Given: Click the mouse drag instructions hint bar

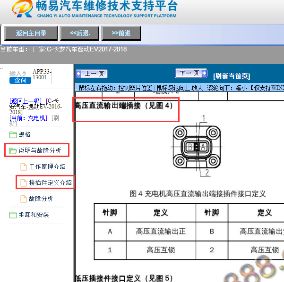Looking at the screenshot, I should click(180, 88).
